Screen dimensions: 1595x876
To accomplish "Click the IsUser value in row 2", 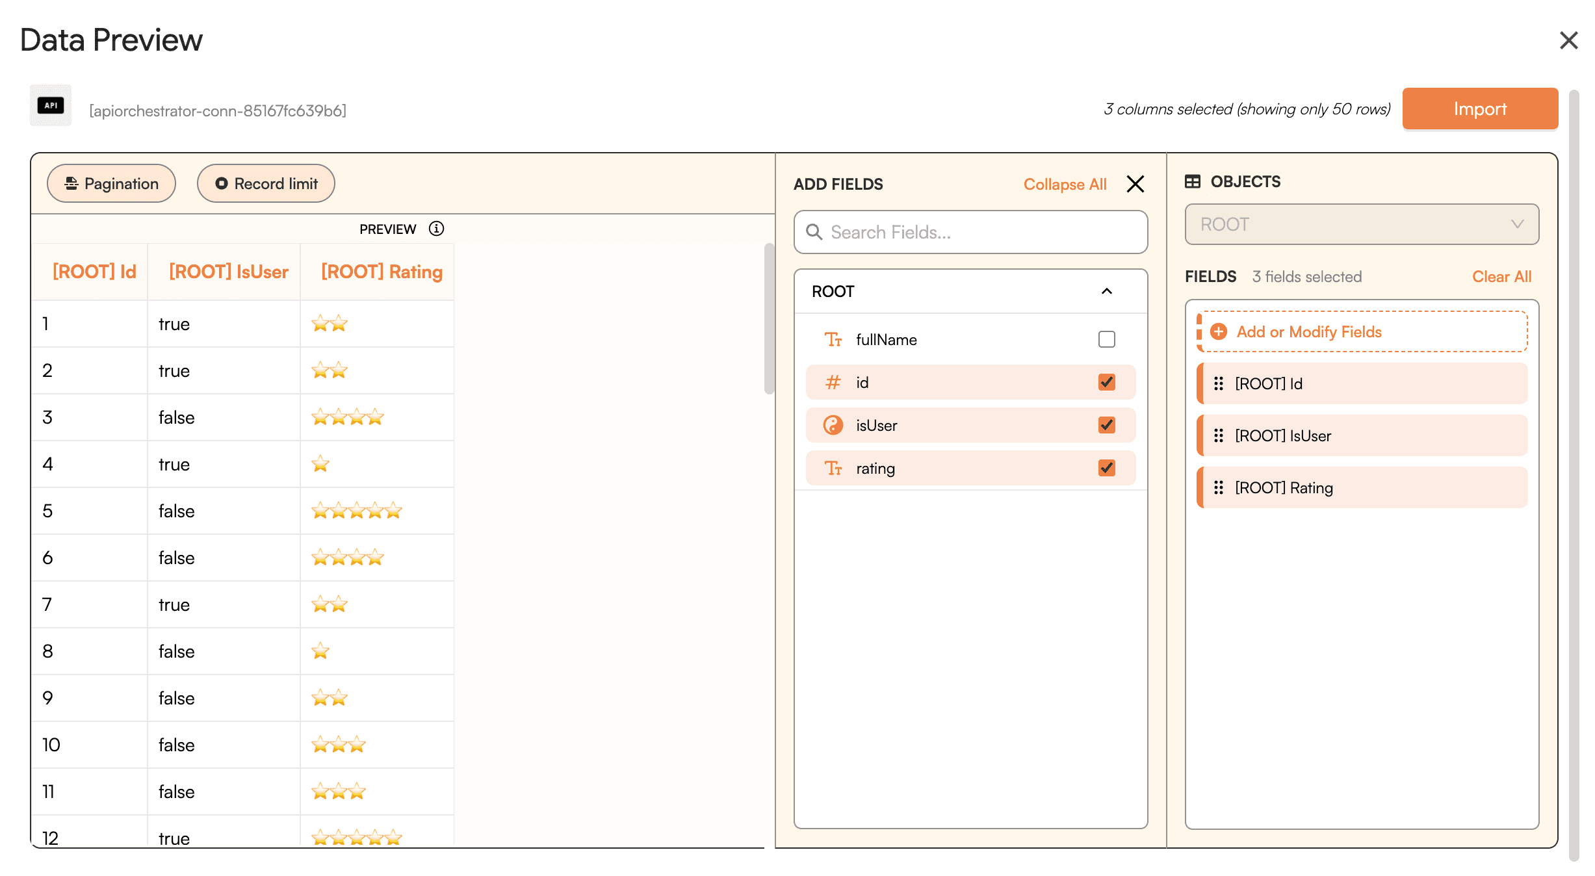I will (174, 370).
